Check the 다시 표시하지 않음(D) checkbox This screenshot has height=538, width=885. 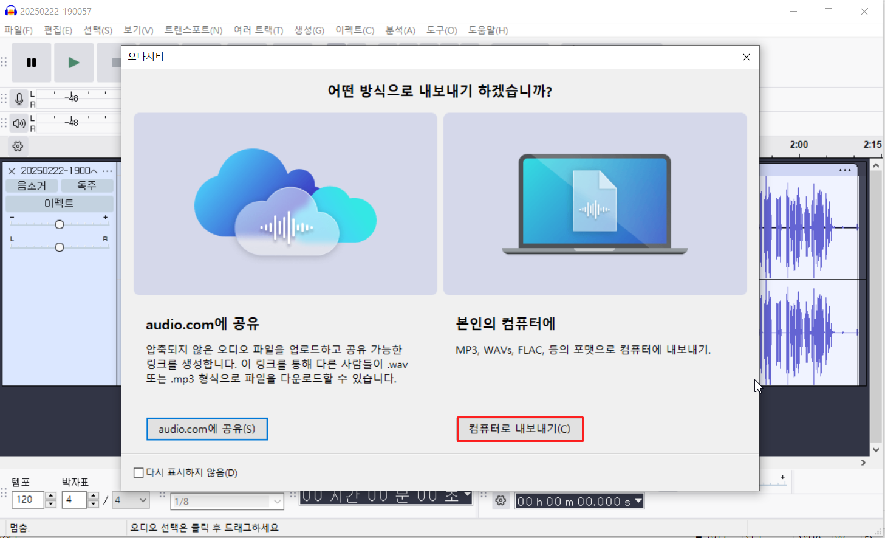pyautogui.click(x=138, y=472)
